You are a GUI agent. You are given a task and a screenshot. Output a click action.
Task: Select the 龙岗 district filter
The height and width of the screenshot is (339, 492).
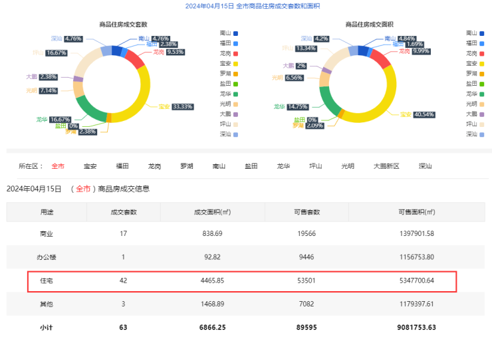pos(154,166)
